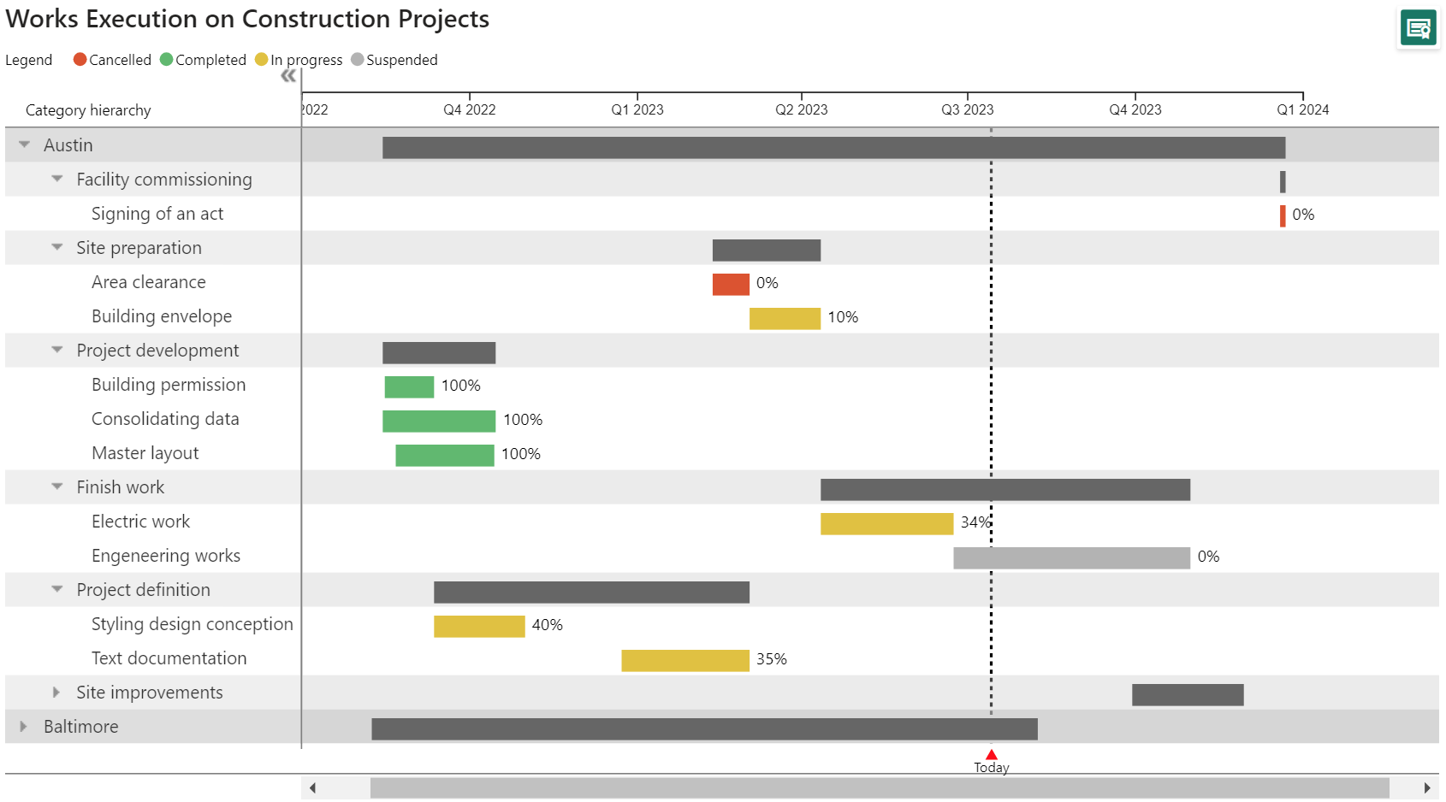1446x802 pixels.
Task: Select the Electric work task label
Action: [x=141, y=521]
